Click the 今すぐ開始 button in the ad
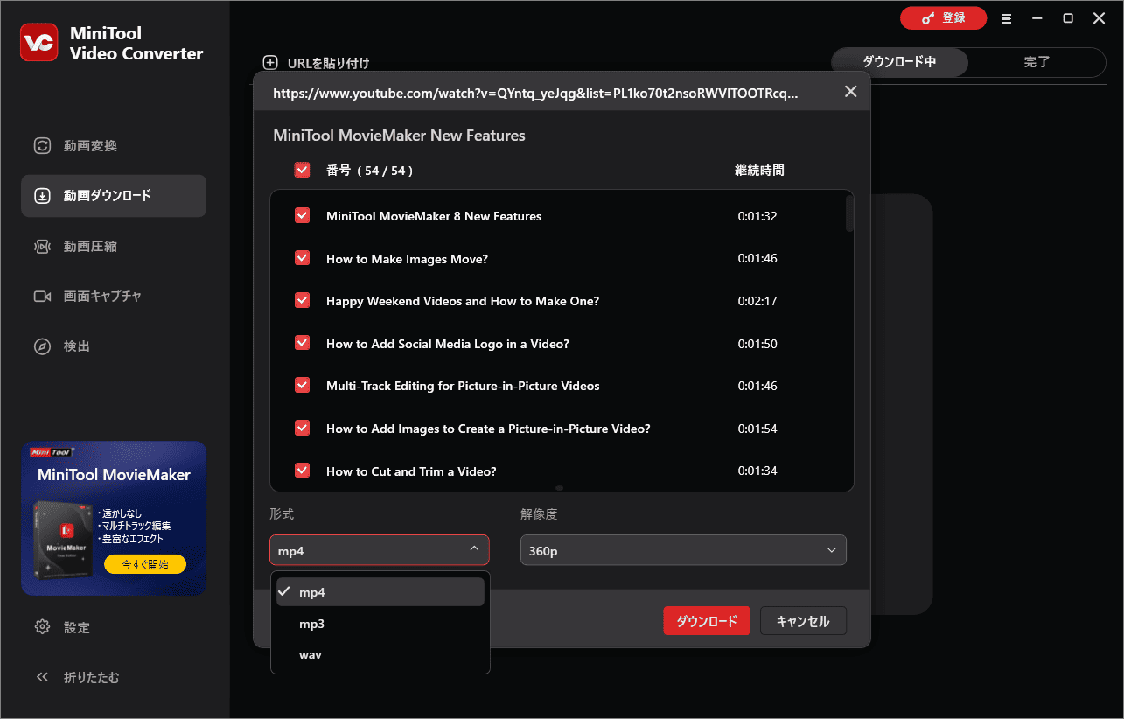Viewport: 1124px width, 719px height. pos(145,564)
